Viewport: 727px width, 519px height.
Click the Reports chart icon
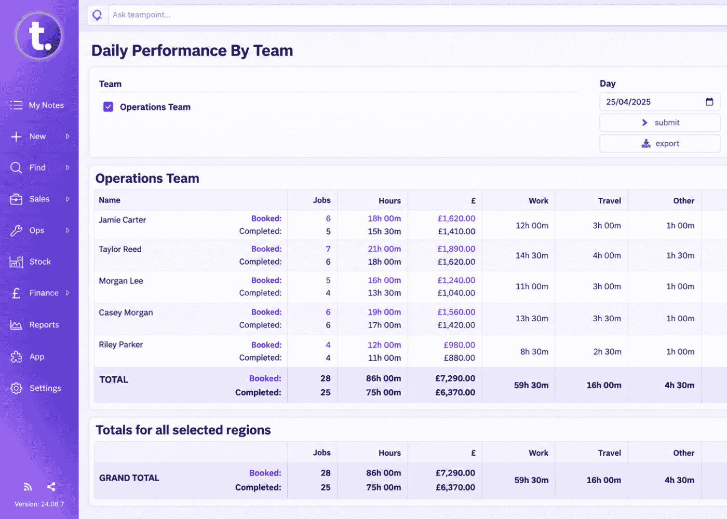[16, 325]
